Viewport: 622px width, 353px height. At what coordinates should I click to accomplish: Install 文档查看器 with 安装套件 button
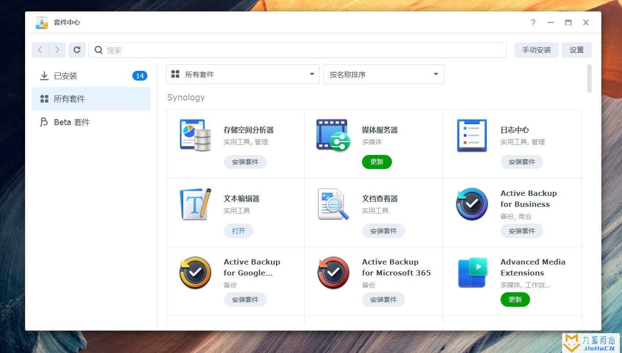point(384,231)
